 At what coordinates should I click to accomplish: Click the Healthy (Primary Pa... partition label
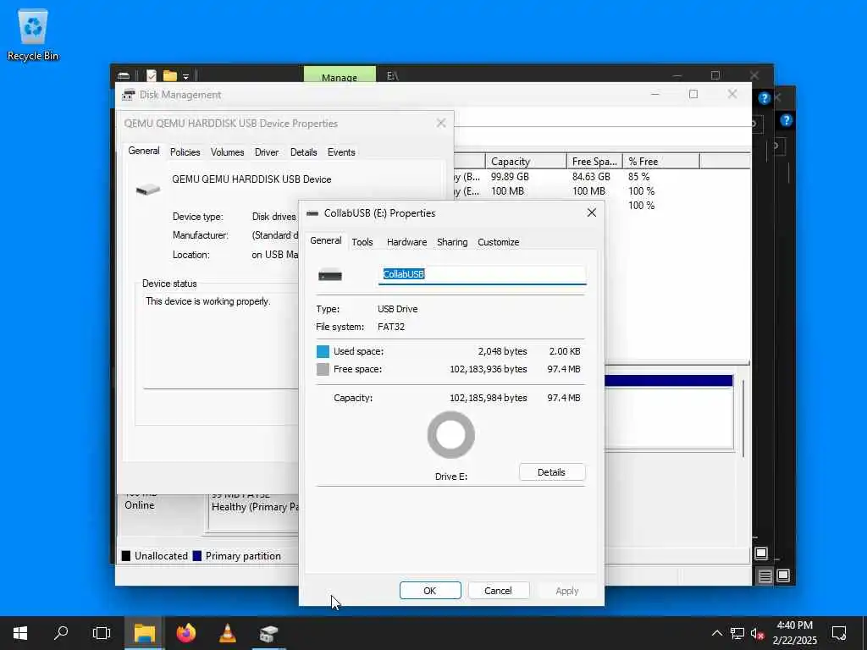255,507
